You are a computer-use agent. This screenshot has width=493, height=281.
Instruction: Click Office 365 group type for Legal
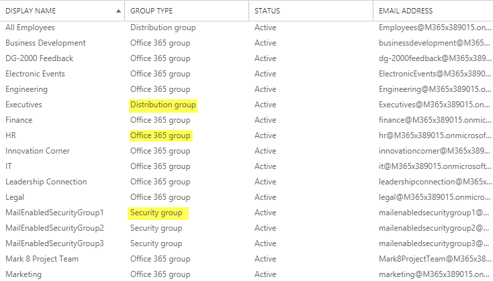coord(161,197)
